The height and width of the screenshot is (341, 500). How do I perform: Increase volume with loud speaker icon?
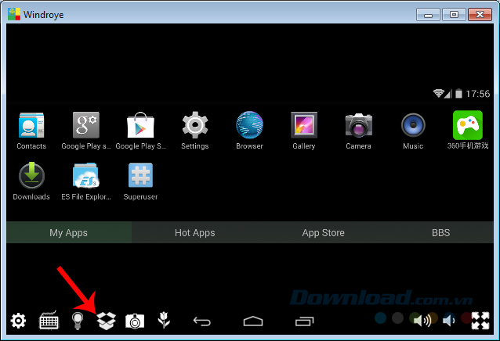(422, 320)
